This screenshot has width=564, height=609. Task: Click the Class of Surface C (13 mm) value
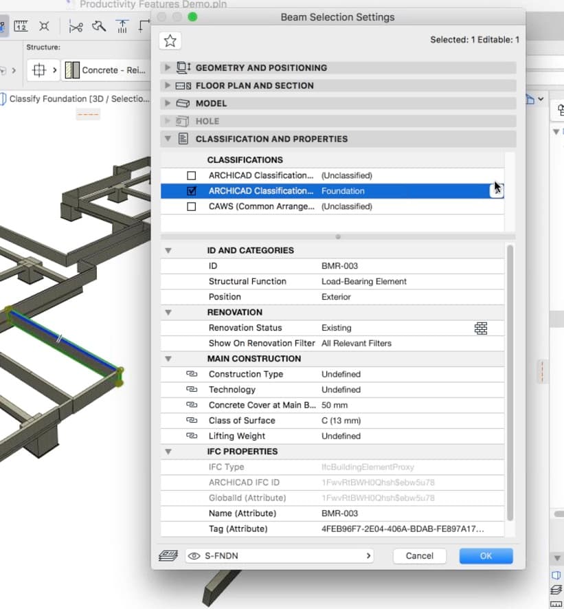coord(341,421)
